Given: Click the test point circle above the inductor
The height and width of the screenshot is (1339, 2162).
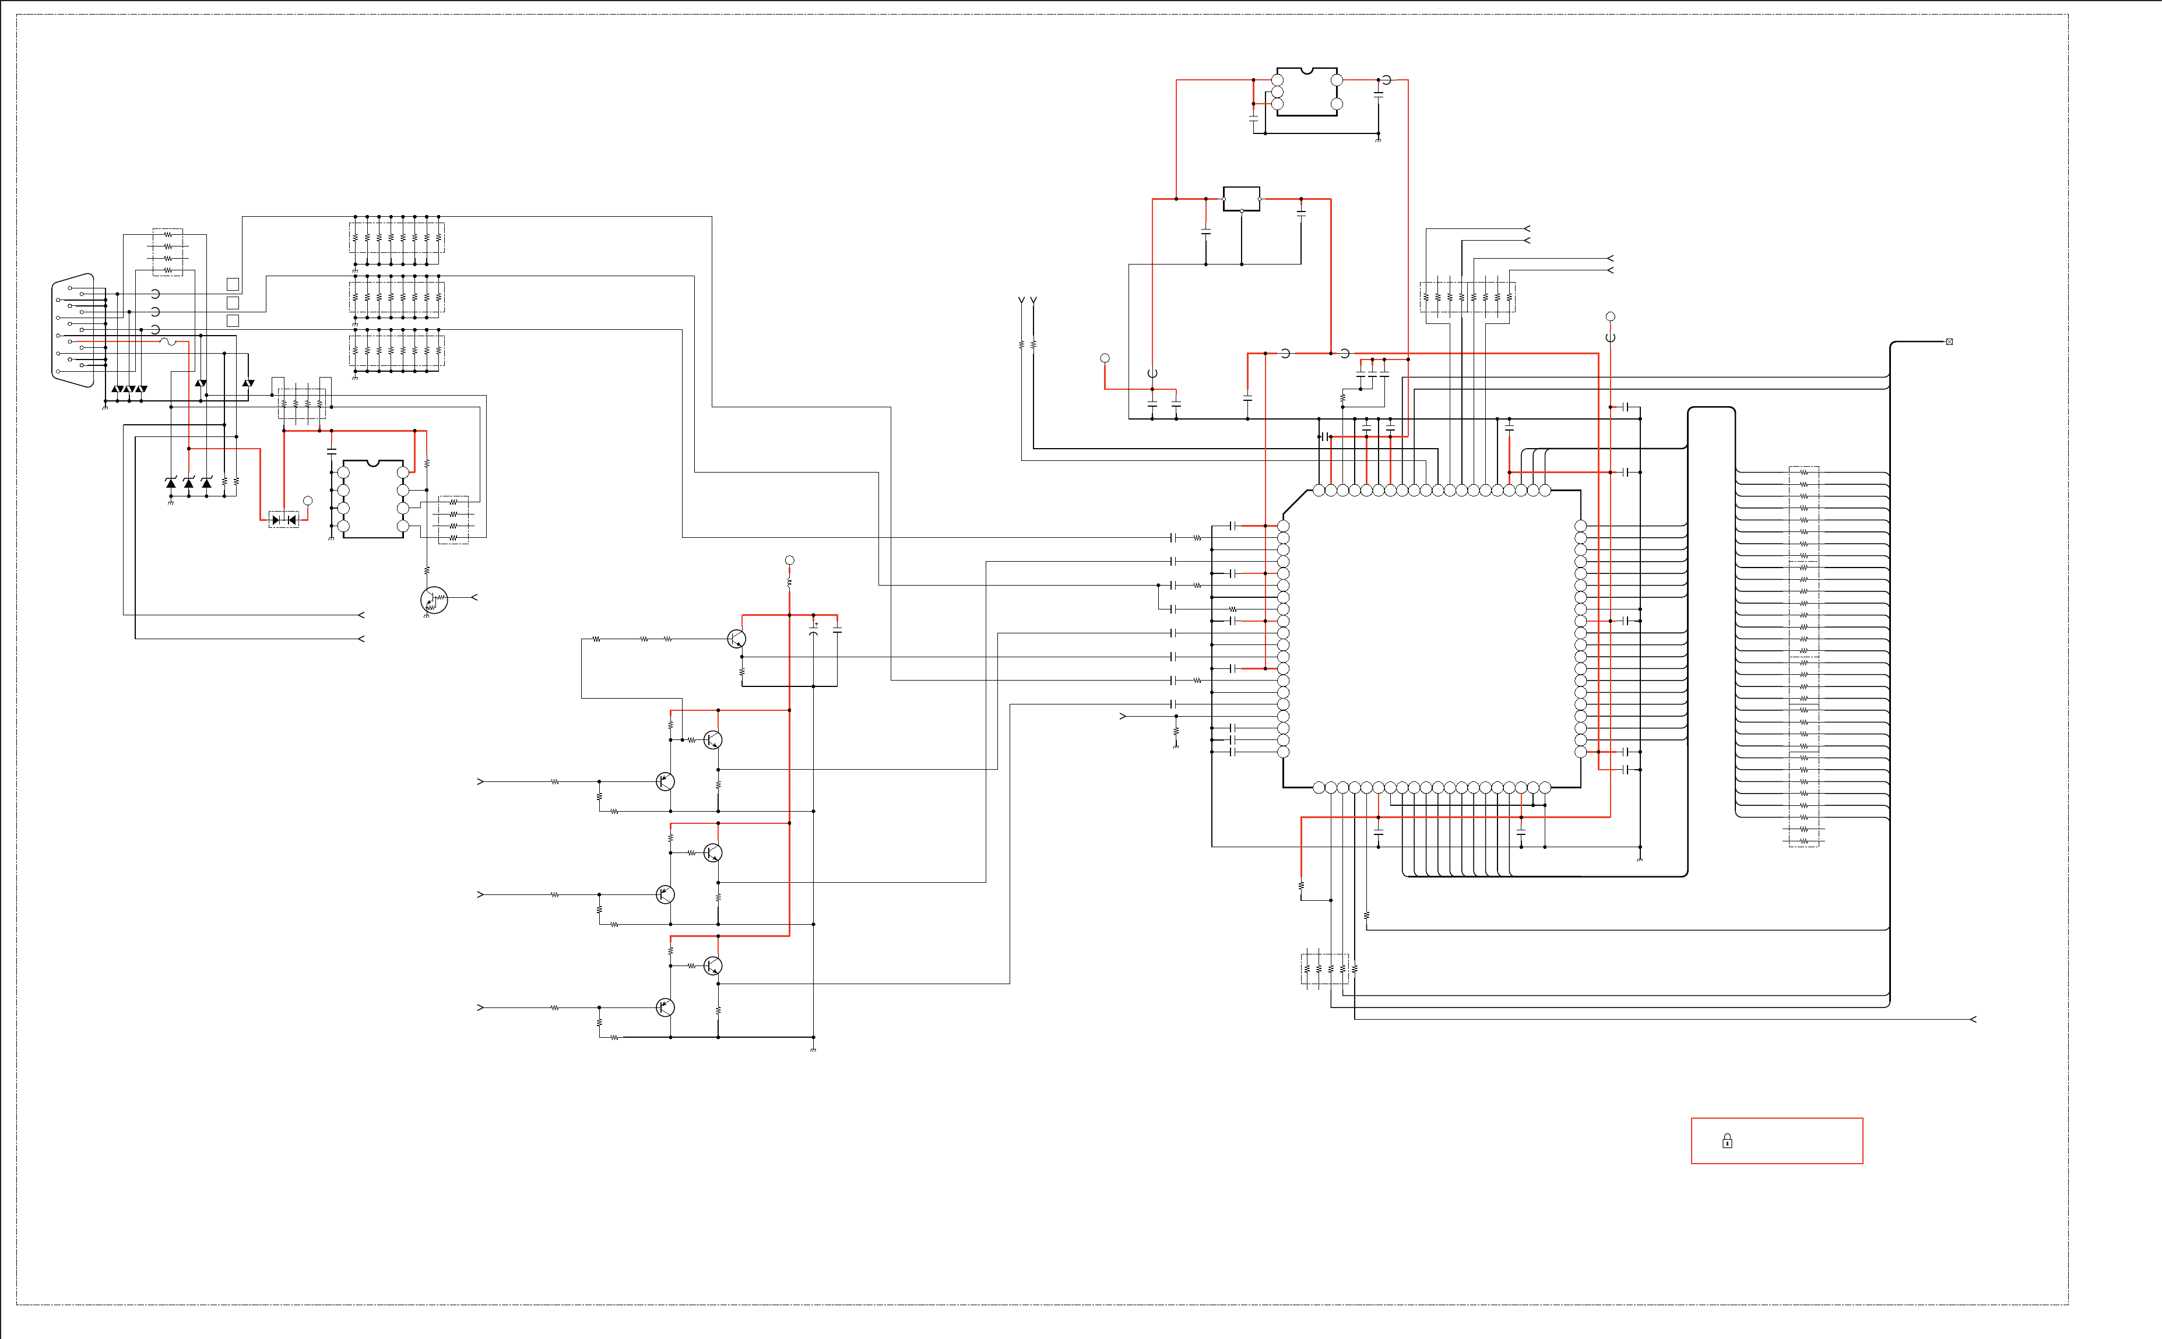Looking at the screenshot, I should pyautogui.click(x=789, y=561).
